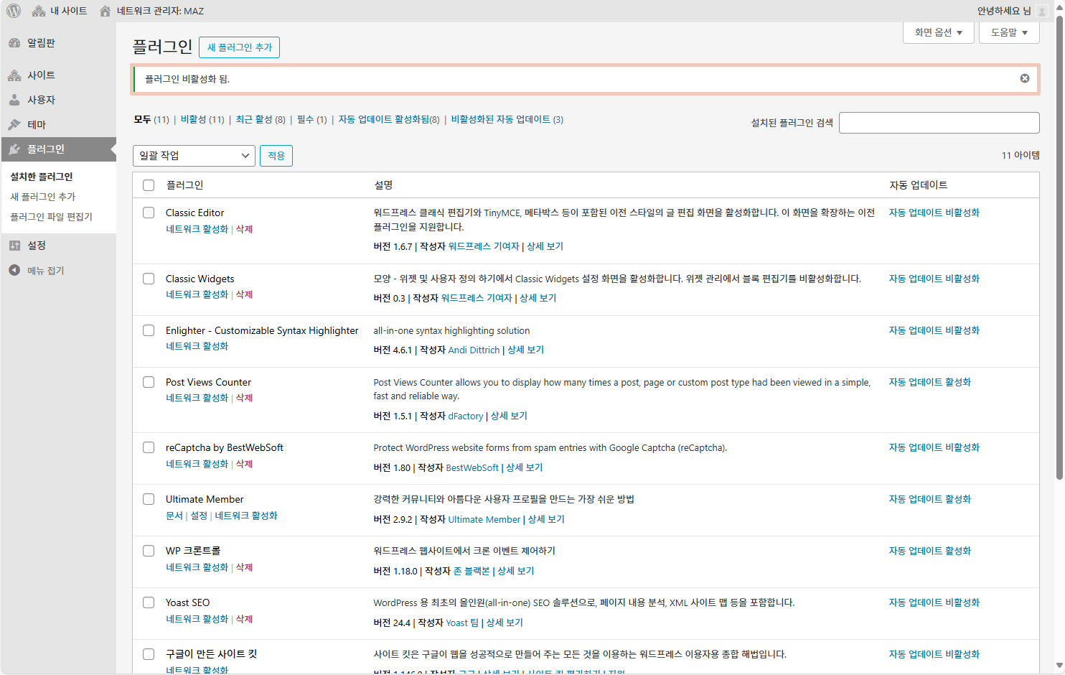Image resolution: width=1065 pixels, height=675 pixels.
Task: Open Yoast 팀 author link
Action: coord(463,623)
